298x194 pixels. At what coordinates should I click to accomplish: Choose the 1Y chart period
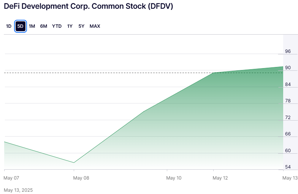tap(70, 26)
